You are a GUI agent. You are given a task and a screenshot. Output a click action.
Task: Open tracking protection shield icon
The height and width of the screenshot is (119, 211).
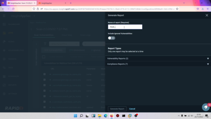34,9
